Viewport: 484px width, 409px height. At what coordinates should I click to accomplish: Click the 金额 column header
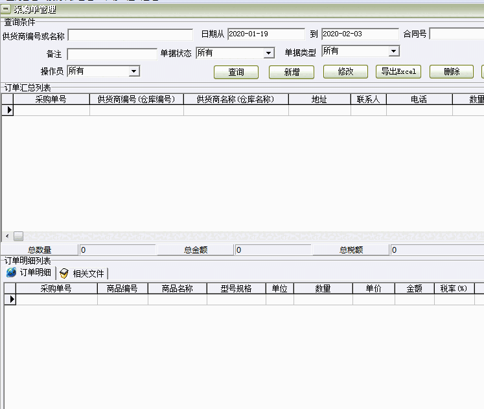click(415, 288)
